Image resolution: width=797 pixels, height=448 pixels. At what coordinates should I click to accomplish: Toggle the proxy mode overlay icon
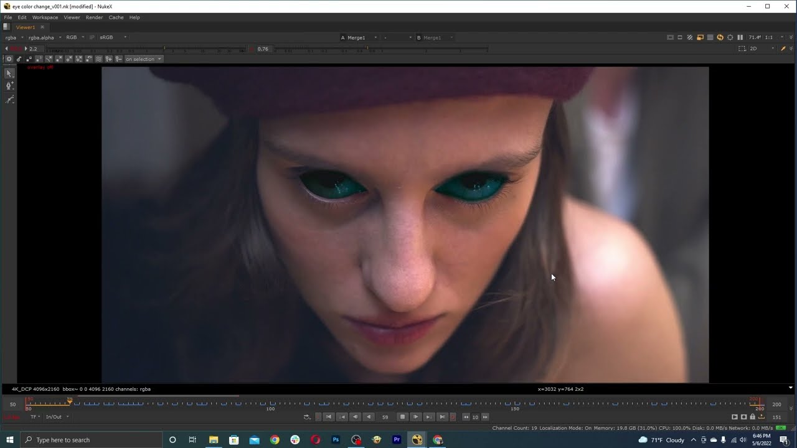[700, 37]
